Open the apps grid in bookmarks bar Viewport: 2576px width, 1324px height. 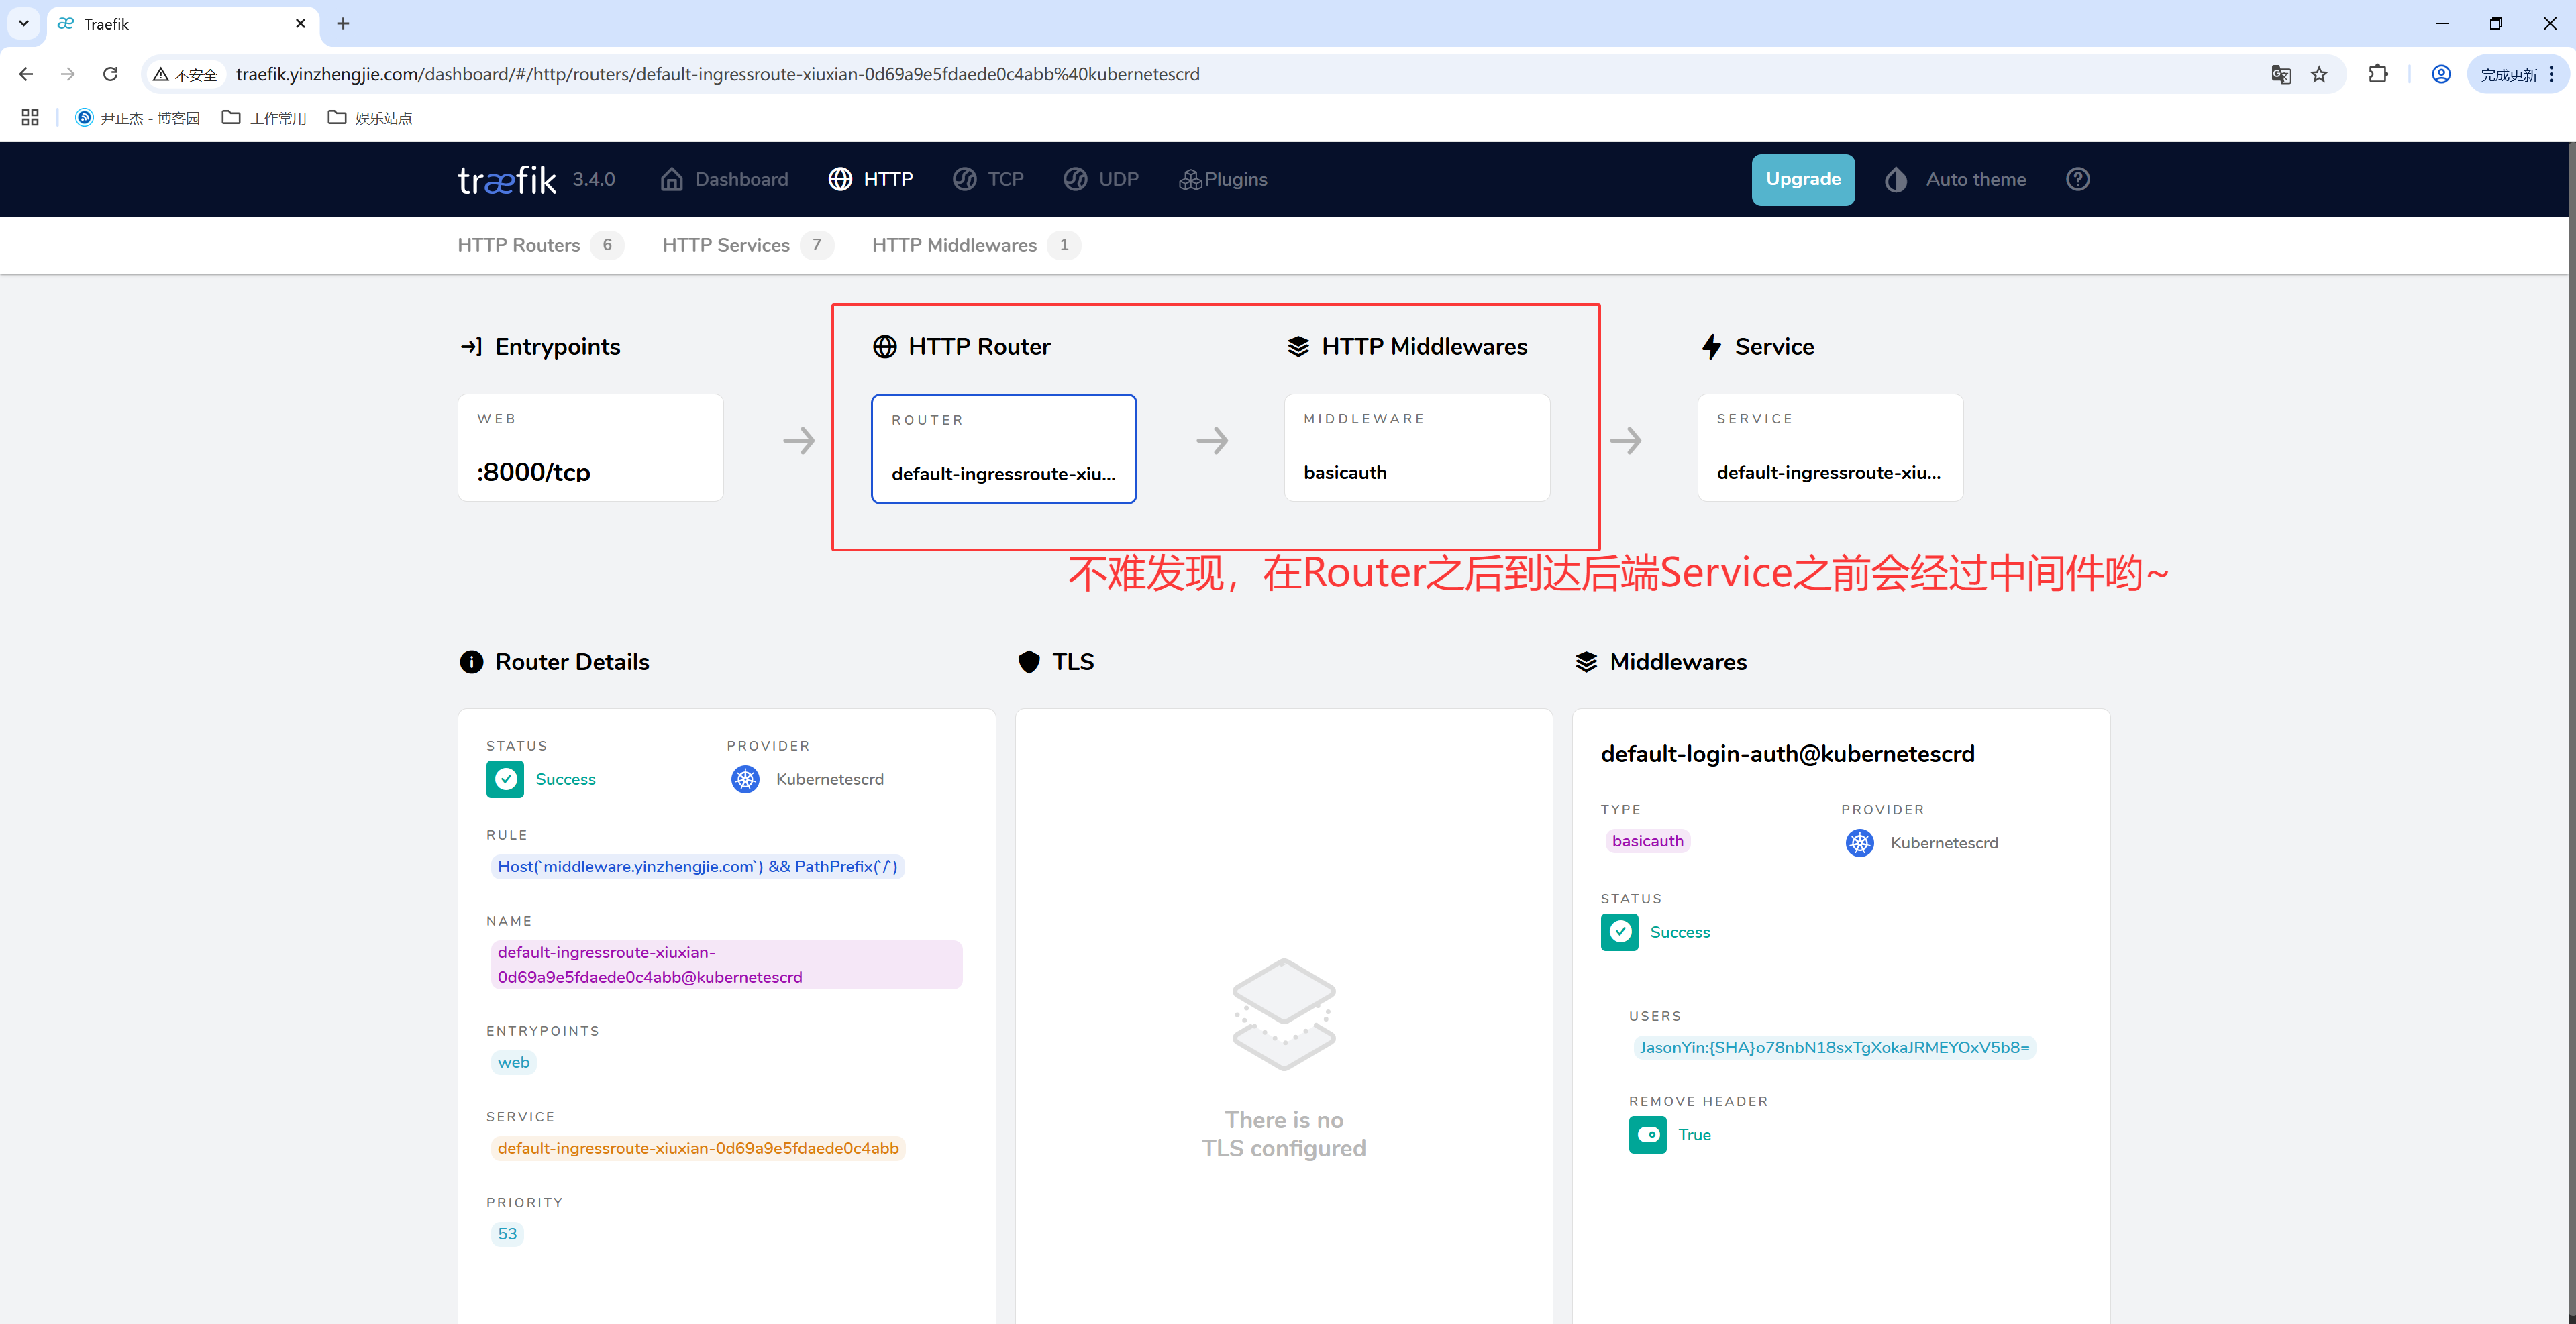point(30,118)
